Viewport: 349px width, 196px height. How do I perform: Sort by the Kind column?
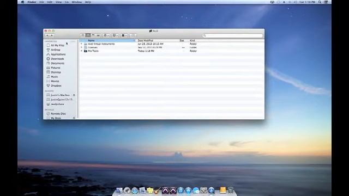[192, 41]
